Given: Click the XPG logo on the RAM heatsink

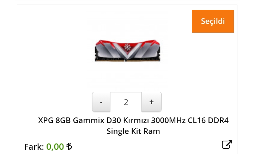Looking at the screenshot, I should tap(127, 47).
